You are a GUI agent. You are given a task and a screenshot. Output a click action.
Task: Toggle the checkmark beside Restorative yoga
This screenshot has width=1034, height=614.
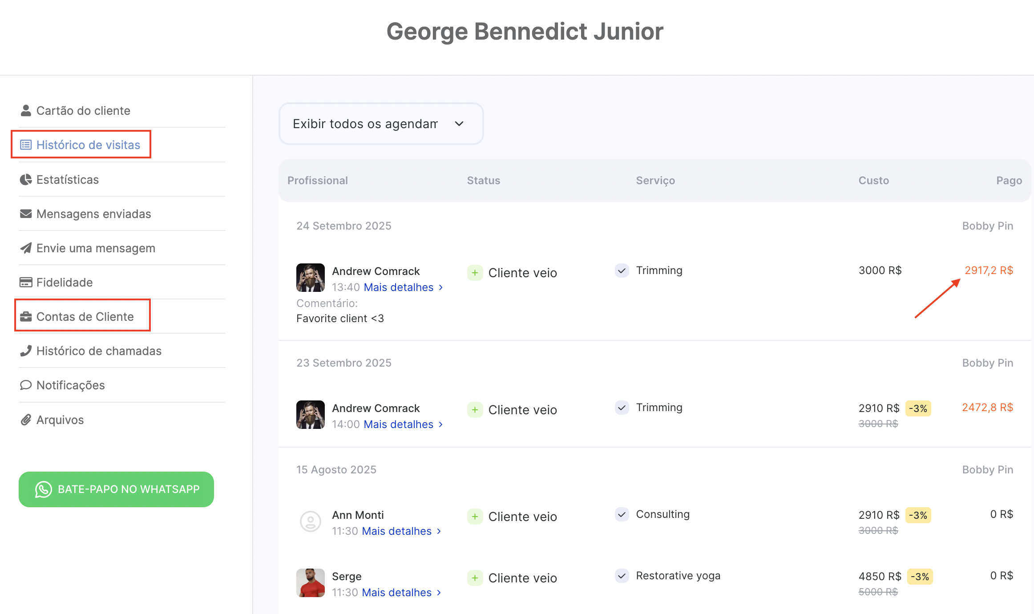(622, 576)
